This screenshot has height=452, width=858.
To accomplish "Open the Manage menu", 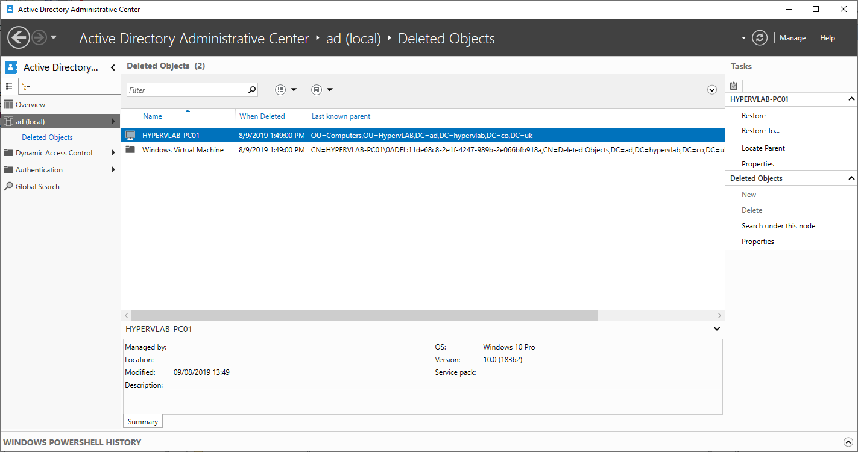I will click(x=792, y=38).
